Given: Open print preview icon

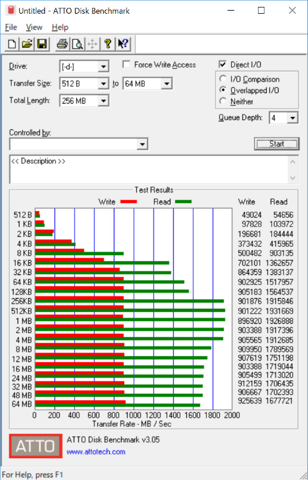Looking at the screenshot, I should coord(77,44).
